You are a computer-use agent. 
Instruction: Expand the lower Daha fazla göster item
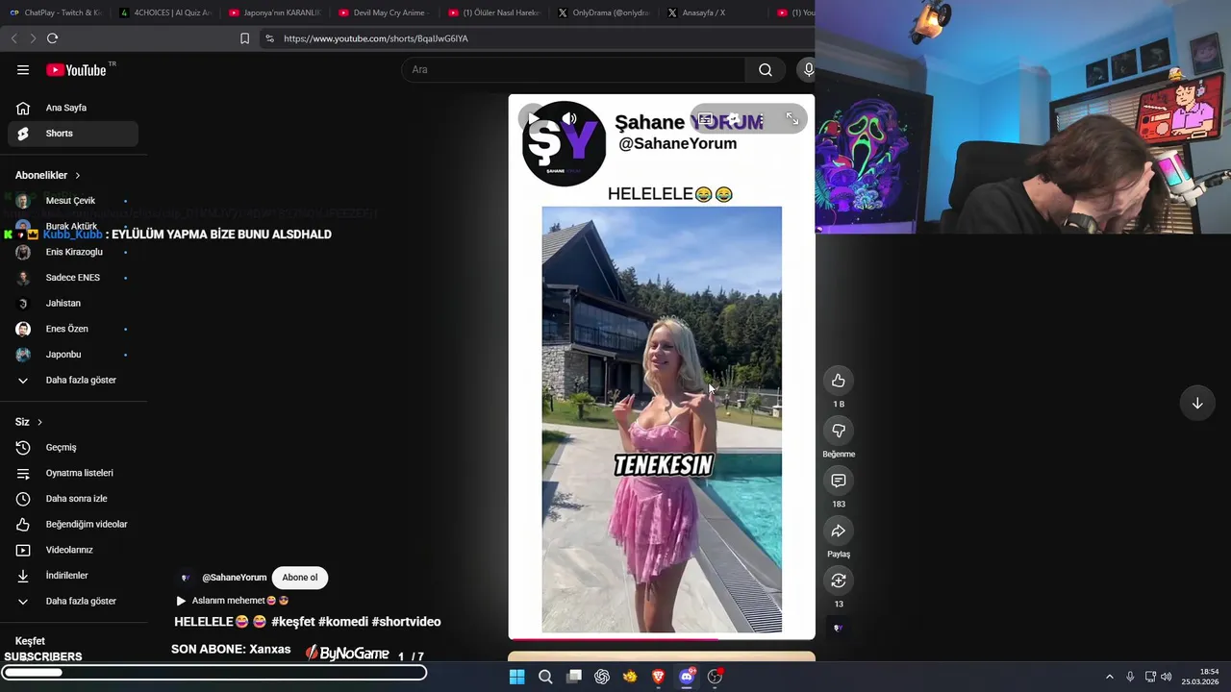(x=73, y=601)
